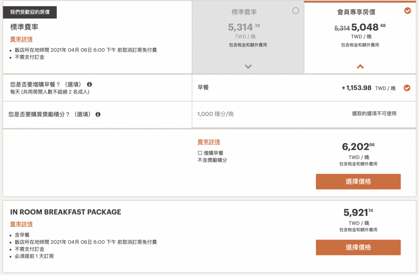Click 選擇價格 button for 5,921 breakfast package
The width and height of the screenshot is (419, 275).
(358, 247)
